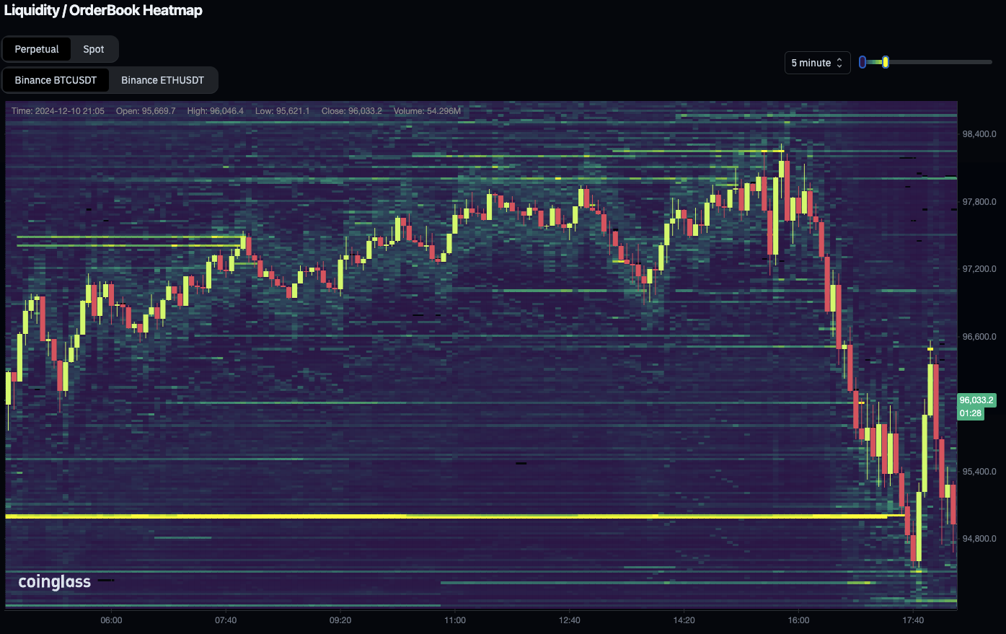Click the 06:00 time axis label
Screen dimensions: 1006x634
click(111, 620)
